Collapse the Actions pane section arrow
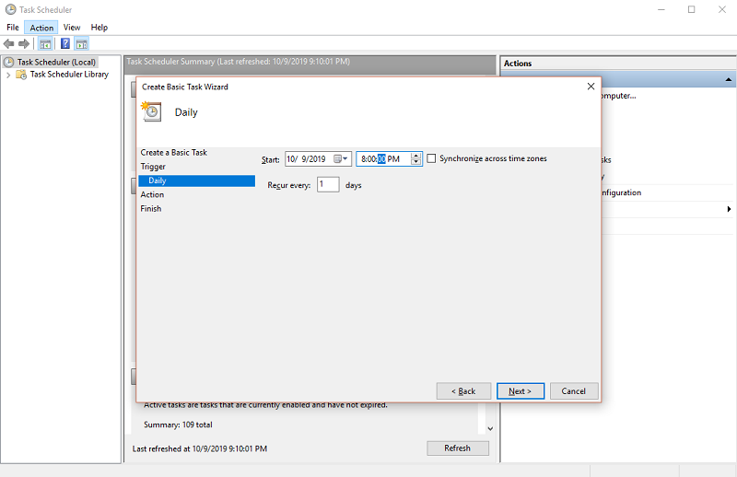 [x=728, y=79]
